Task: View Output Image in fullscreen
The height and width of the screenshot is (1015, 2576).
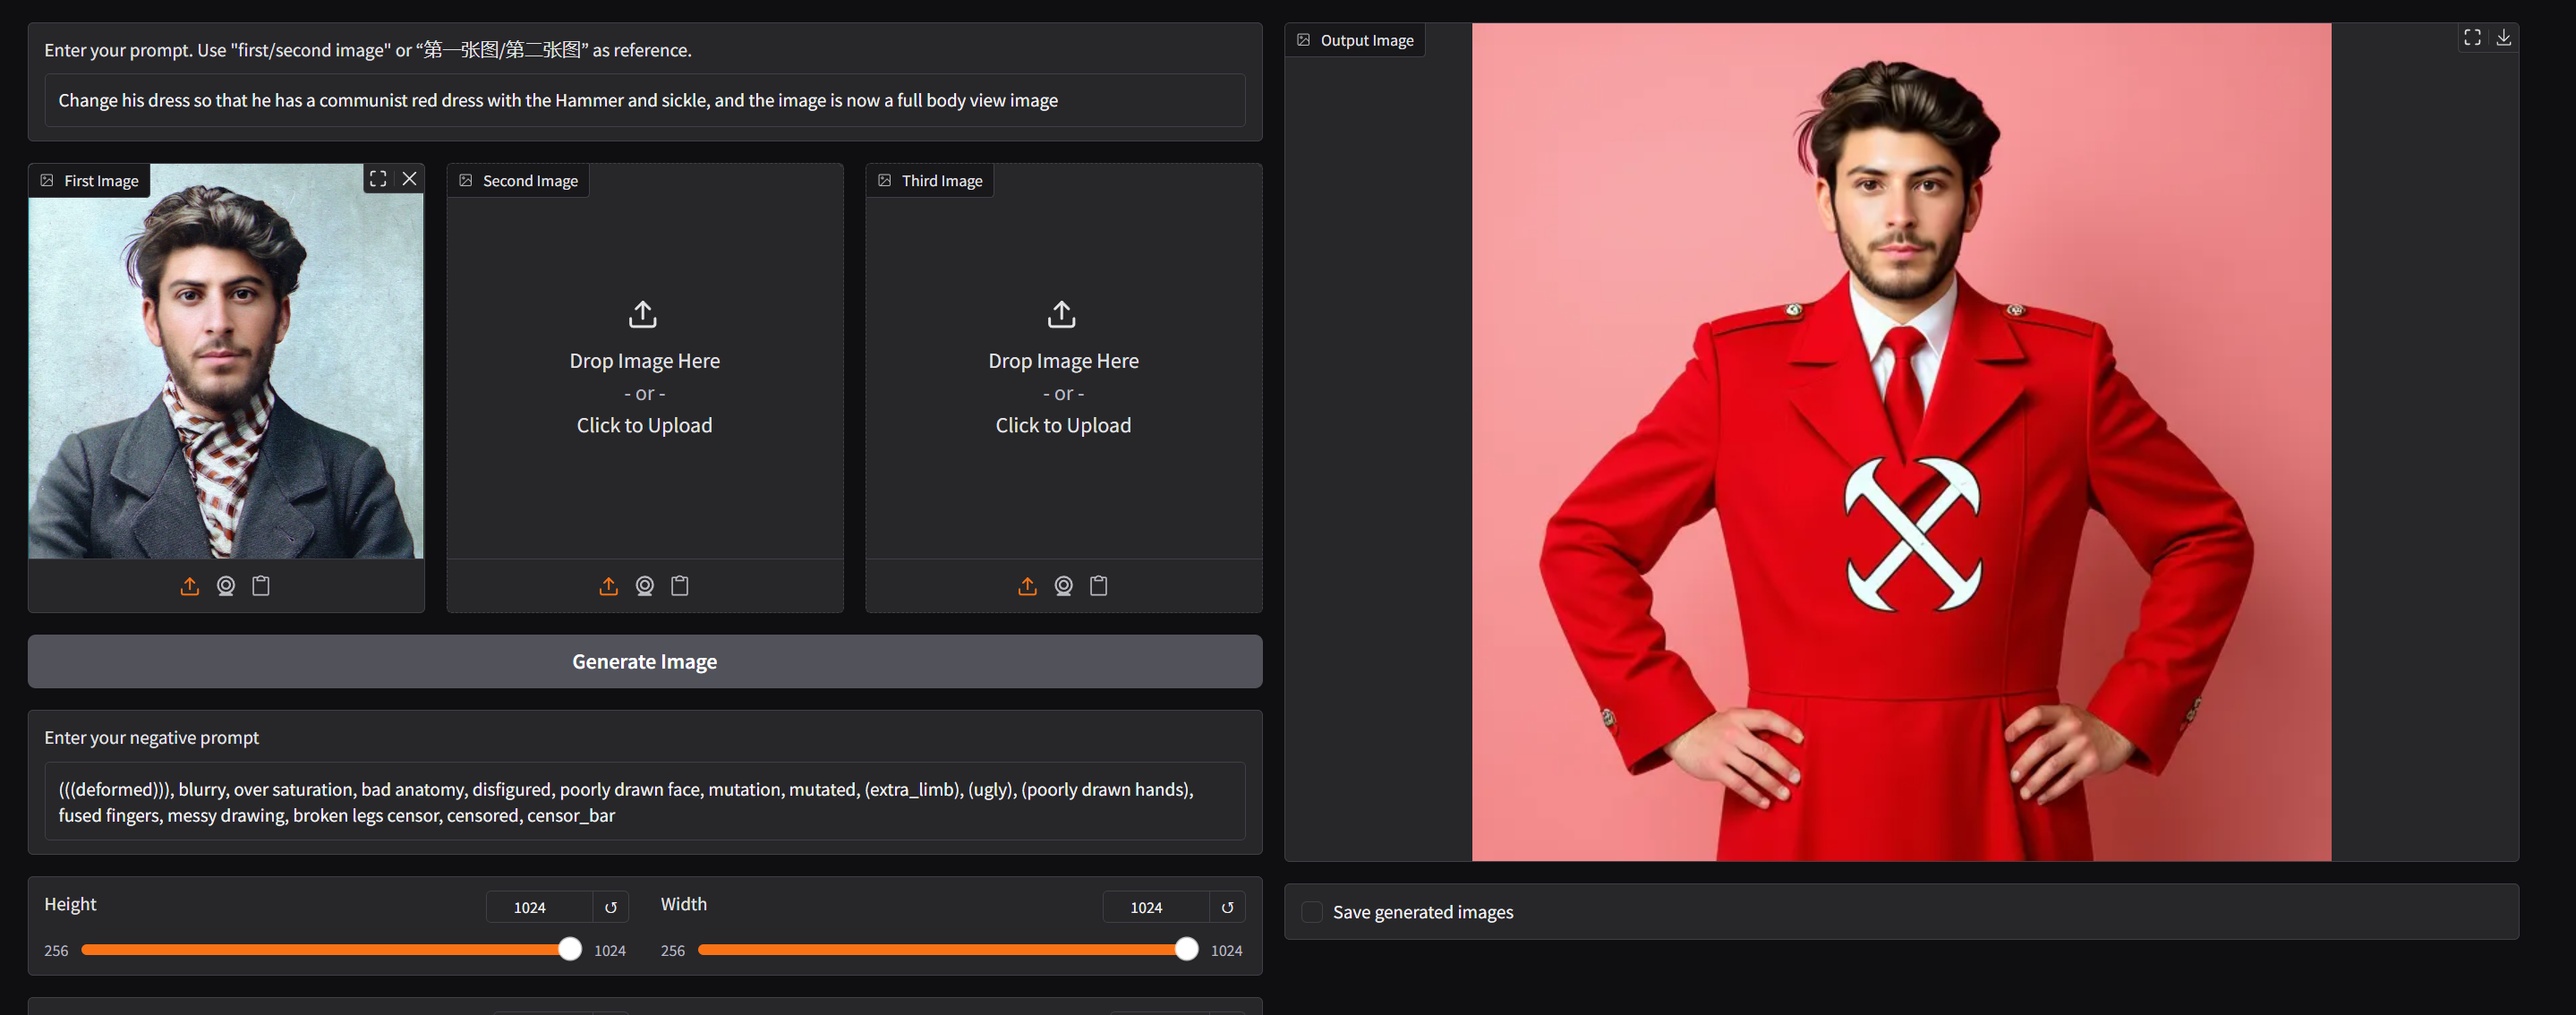Action: [2472, 37]
